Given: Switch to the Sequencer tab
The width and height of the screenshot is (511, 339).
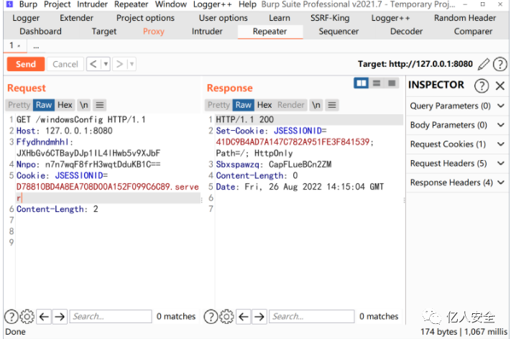Looking at the screenshot, I should tap(339, 32).
